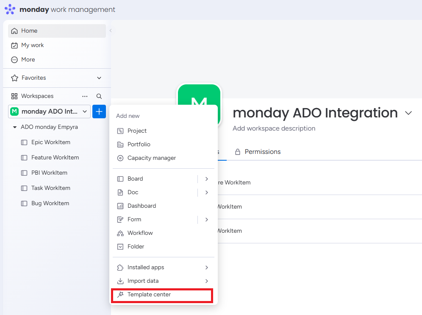The image size is (422, 315).
Task: Expand the Doc submenu arrow
Action: pyautogui.click(x=206, y=192)
